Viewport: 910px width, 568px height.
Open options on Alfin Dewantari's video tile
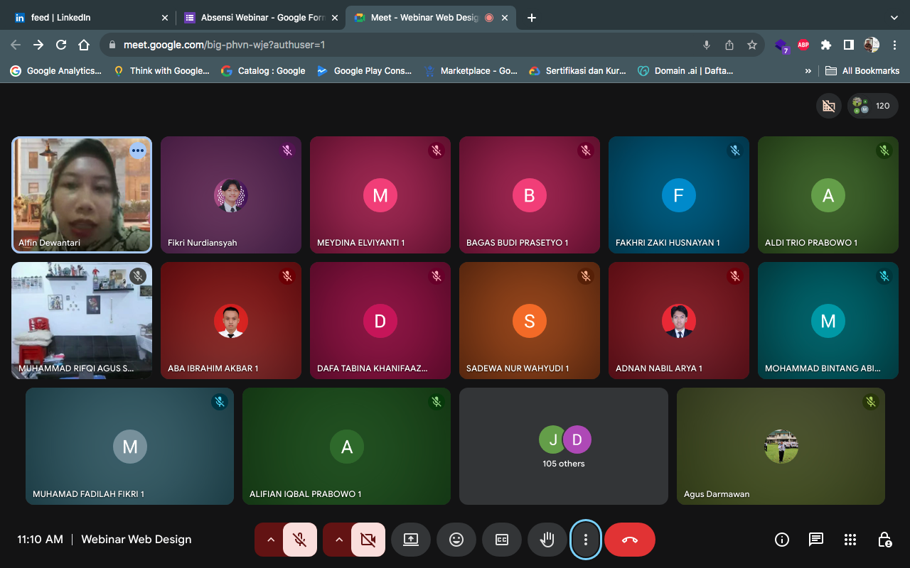tap(137, 150)
